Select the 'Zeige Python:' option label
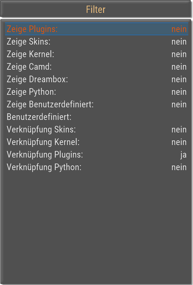Viewport: 193px width, 285px height. pyautogui.click(x=31, y=92)
